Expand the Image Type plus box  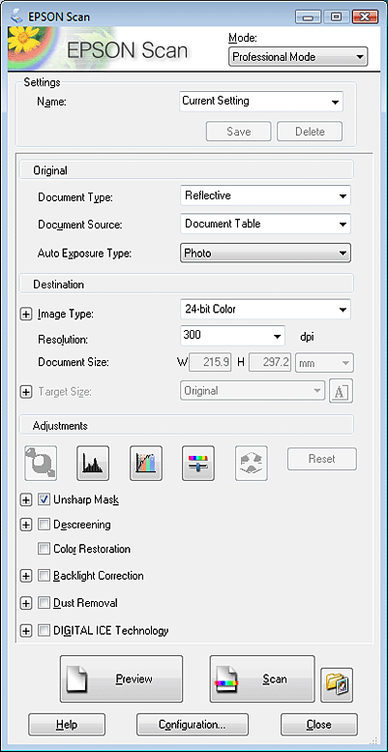(26, 315)
